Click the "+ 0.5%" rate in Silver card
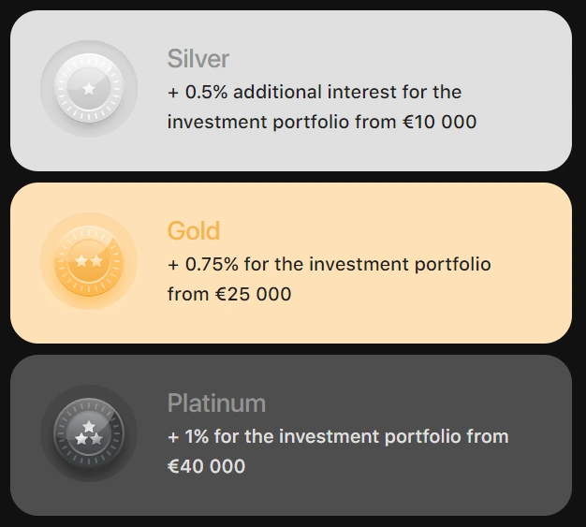Image resolution: width=586 pixels, height=527 pixels. pyautogui.click(x=198, y=92)
